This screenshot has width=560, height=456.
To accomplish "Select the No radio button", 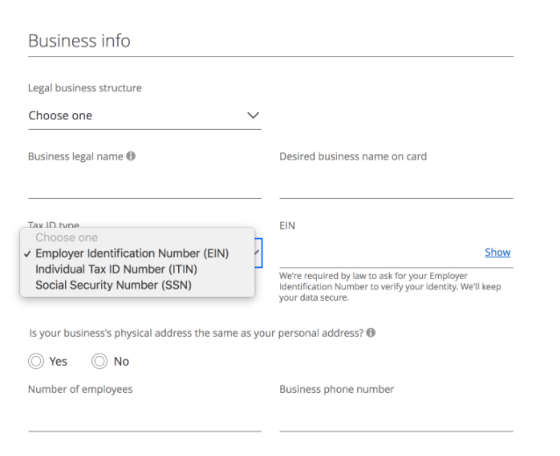I will tap(99, 361).
